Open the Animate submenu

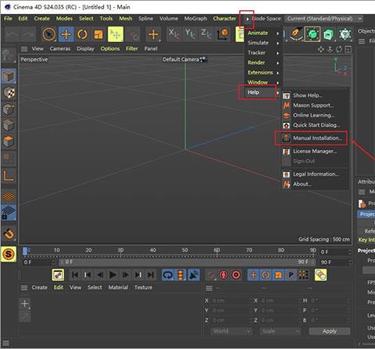click(263, 33)
